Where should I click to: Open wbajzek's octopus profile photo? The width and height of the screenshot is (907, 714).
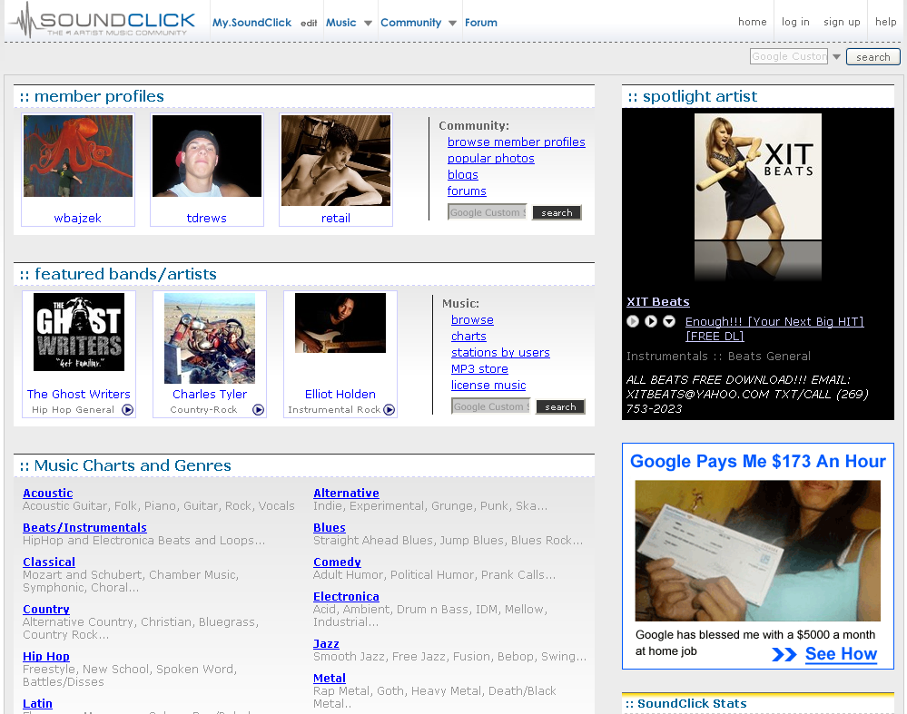coord(78,156)
